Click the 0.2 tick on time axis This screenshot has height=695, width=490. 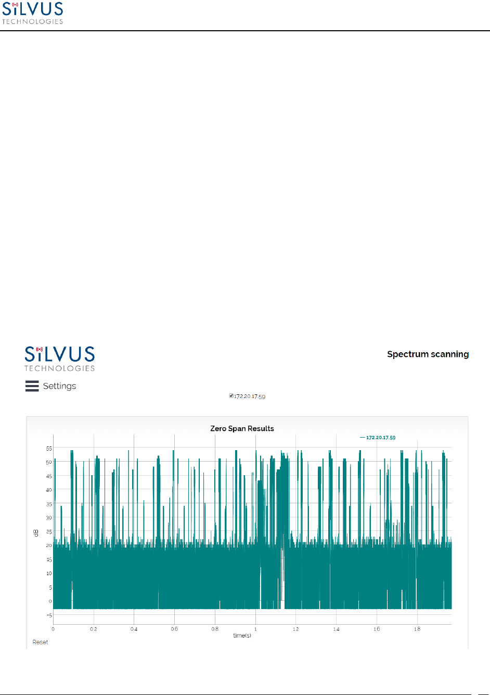94,629
